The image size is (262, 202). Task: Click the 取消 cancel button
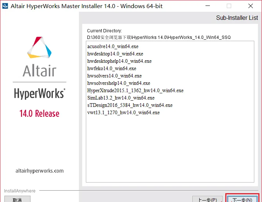(17, 199)
